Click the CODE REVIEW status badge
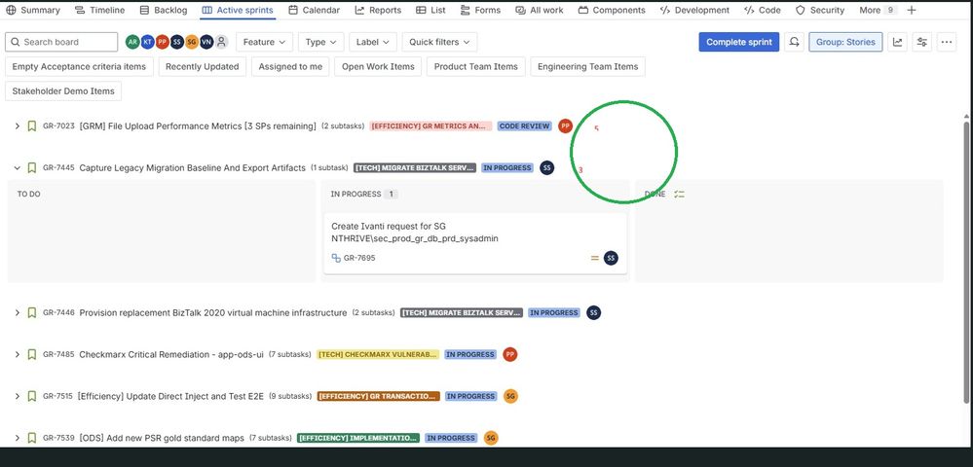This screenshot has height=467, width=973. pyautogui.click(x=524, y=126)
